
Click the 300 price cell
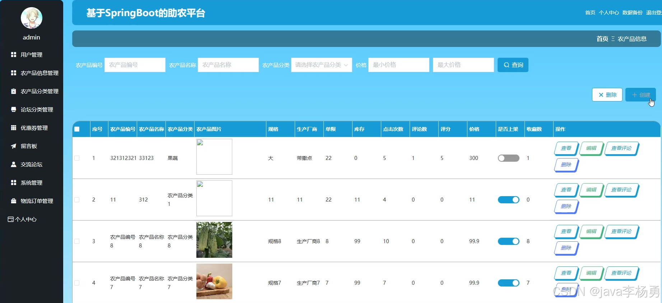474,158
